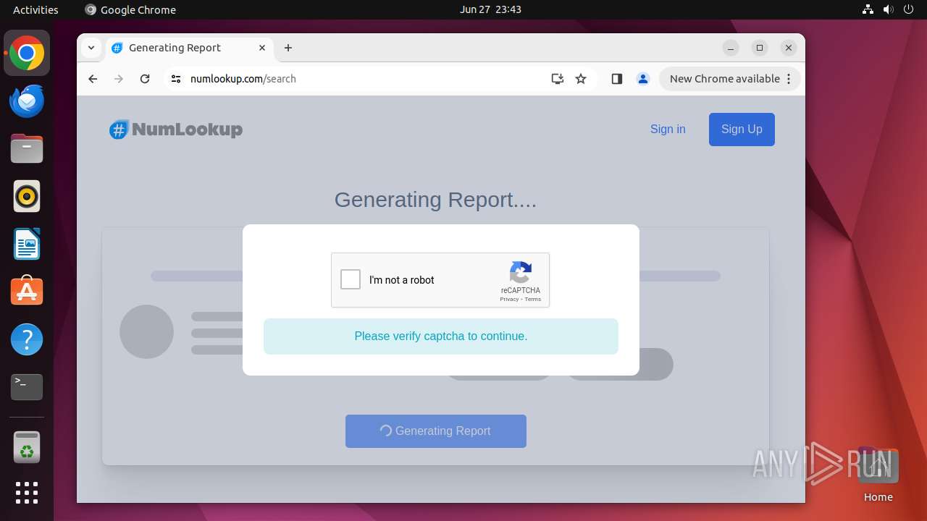Click the New Chrome available update button
The image size is (927, 521).
pos(724,79)
